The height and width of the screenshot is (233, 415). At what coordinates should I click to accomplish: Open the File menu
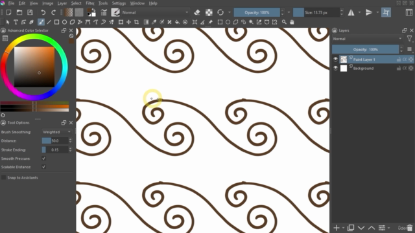11,3
